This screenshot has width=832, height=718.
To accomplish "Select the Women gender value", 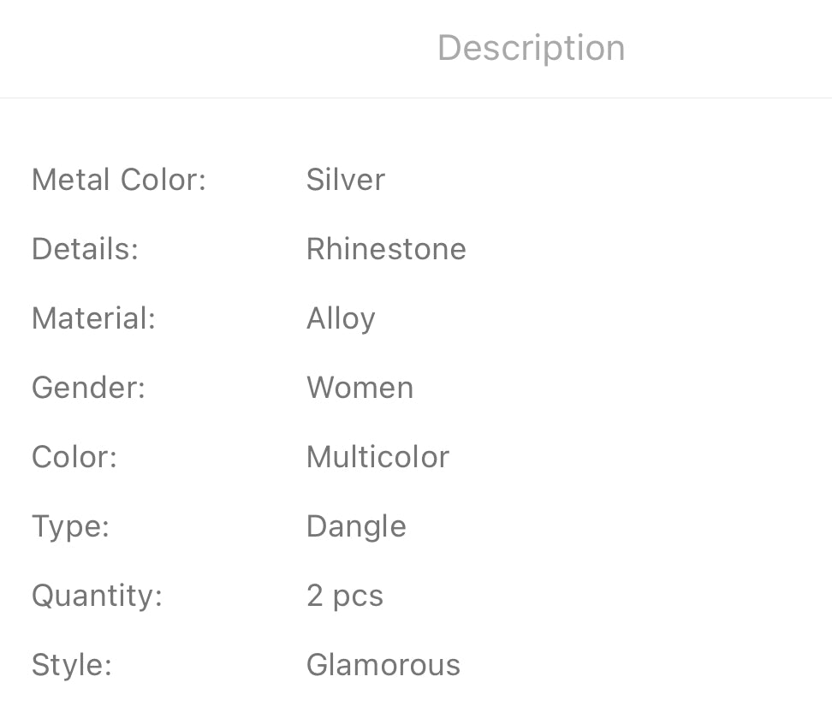I will click(360, 388).
